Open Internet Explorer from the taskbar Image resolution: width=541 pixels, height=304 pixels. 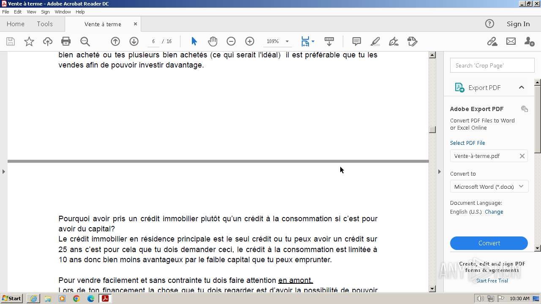(33, 299)
